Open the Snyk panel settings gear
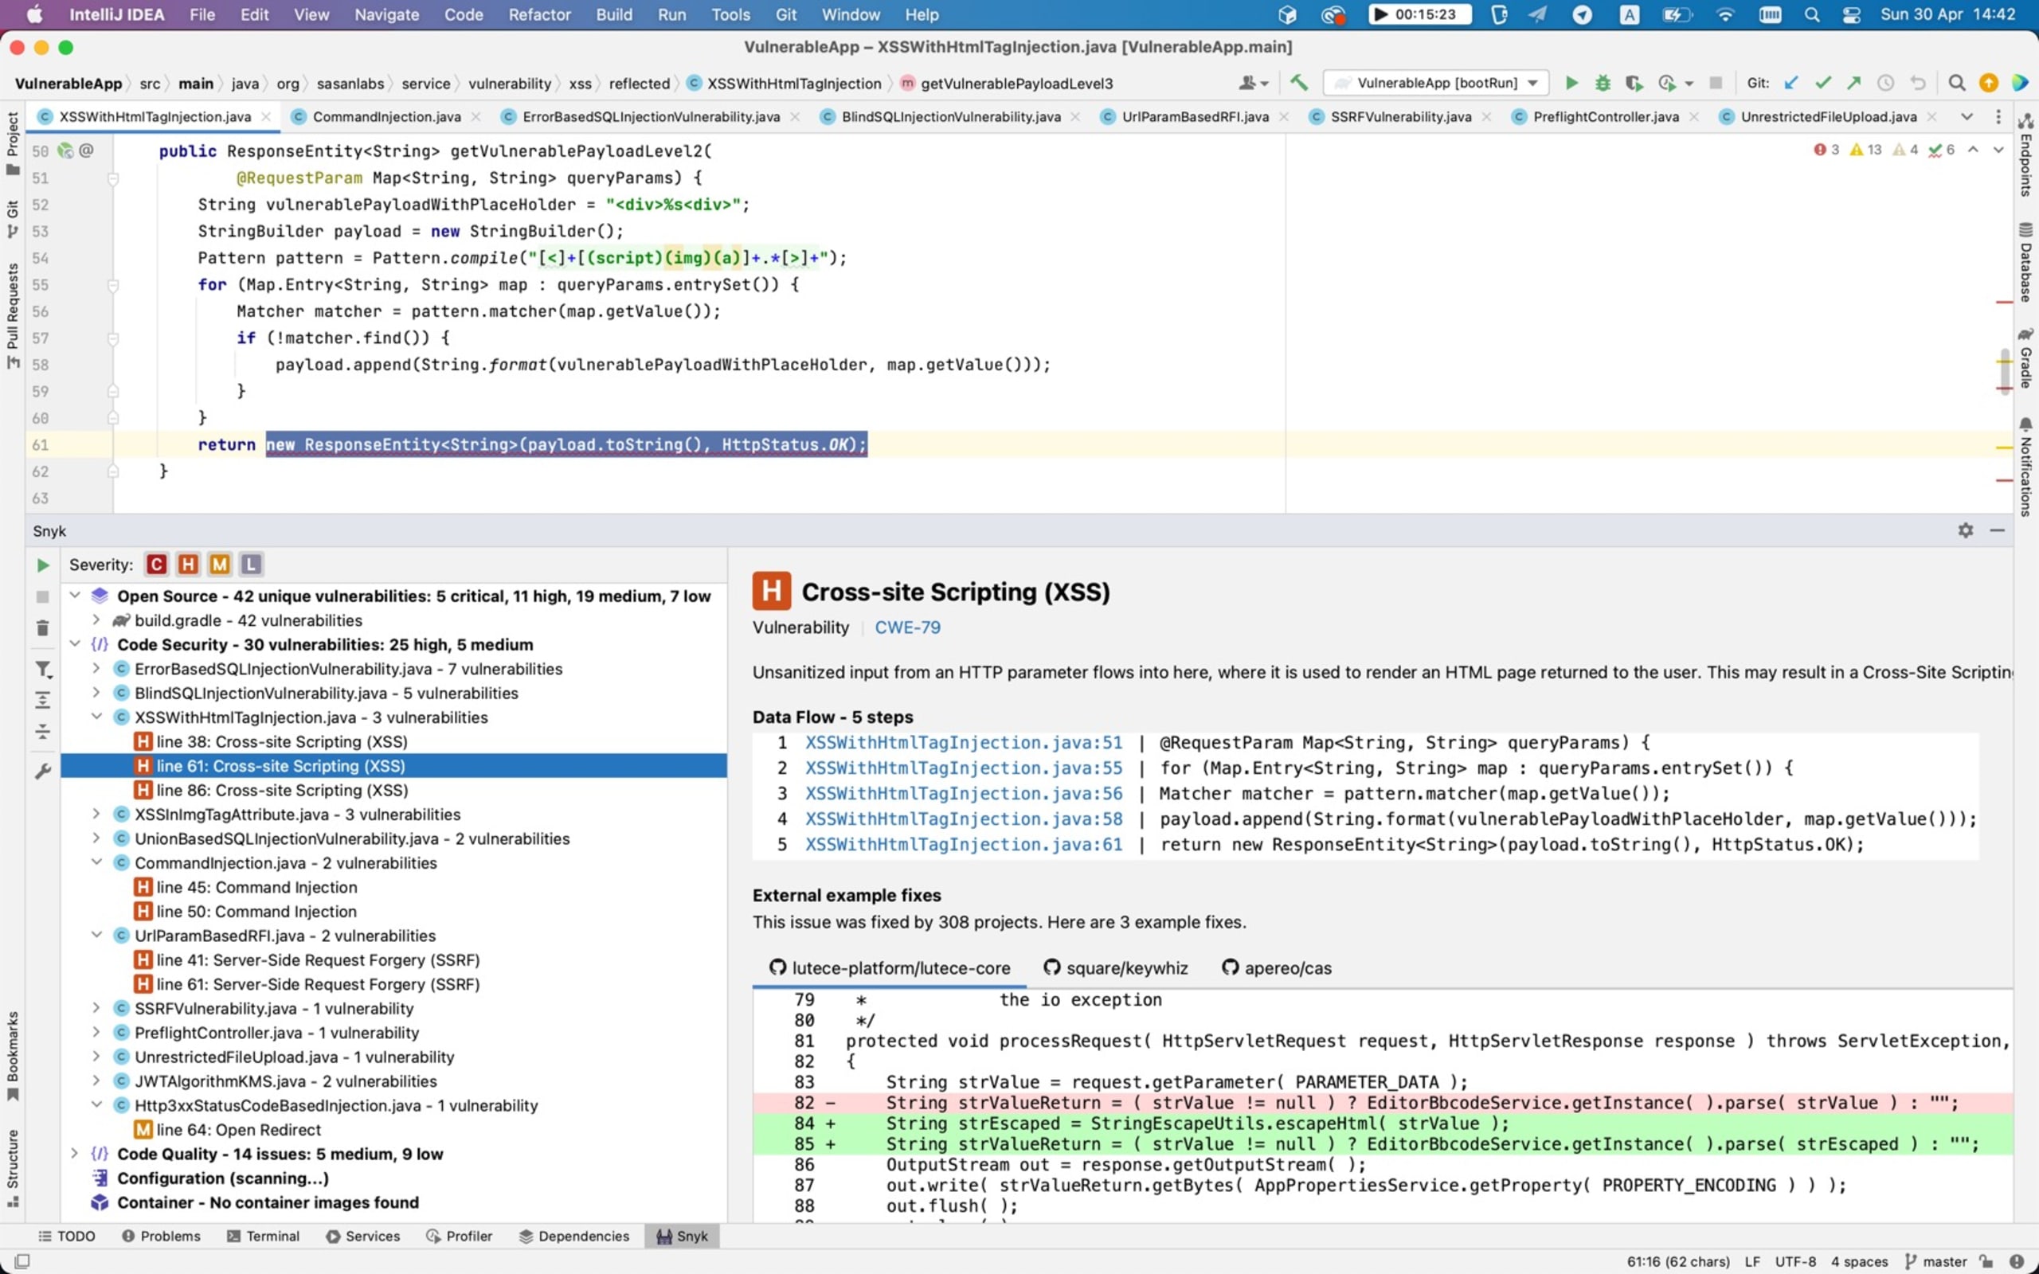This screenshot has width=2039, height=1274. pyautogui.click(x=1965, y=530)
